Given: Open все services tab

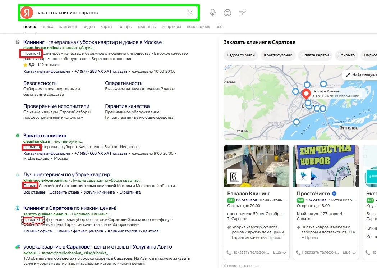Looking at the screenshot, I should (219, 27).
